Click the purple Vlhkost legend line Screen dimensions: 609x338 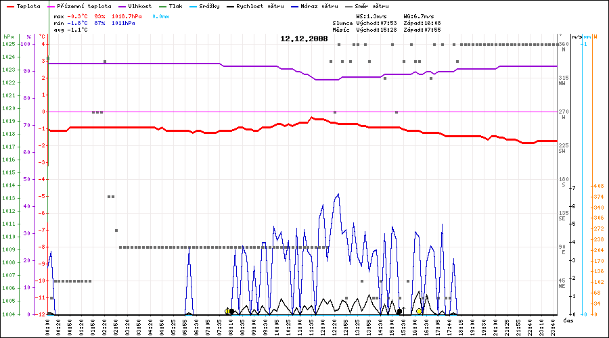point(123,5)
